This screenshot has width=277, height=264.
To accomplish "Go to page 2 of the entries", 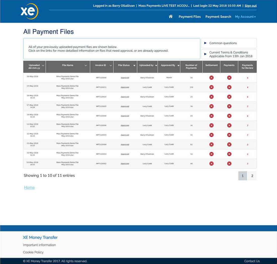I will pos(252,176).
